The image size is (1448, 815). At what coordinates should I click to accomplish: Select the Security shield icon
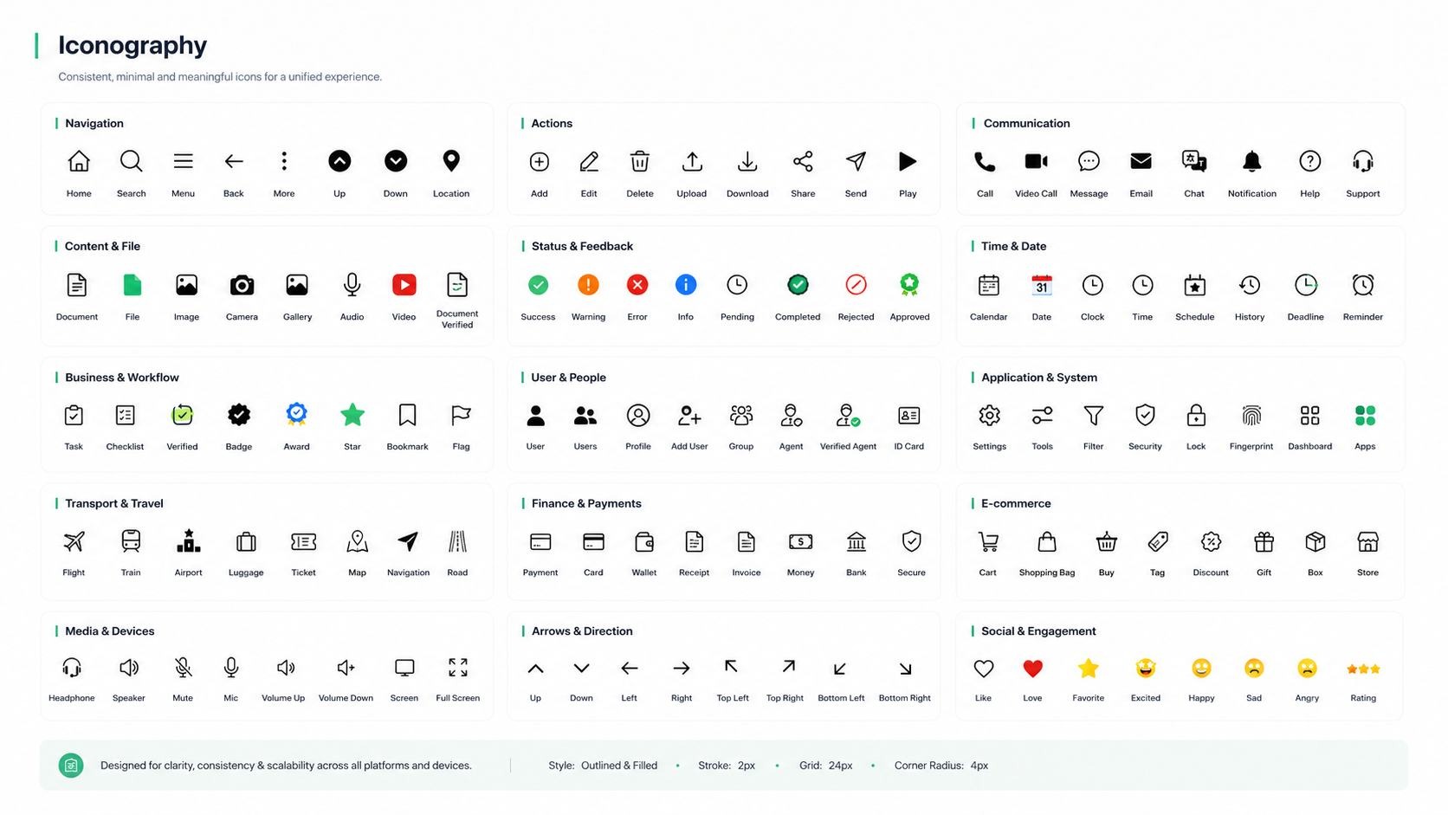[1145, 416]
